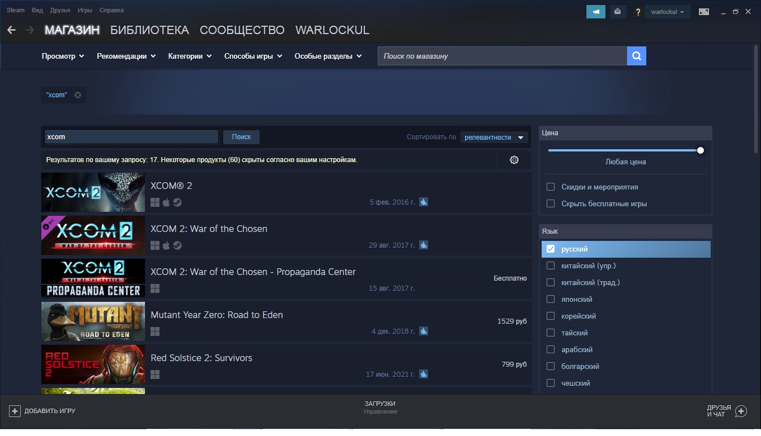Open the "ЗАГРУЗКИ" downloads manager
Image resolution: width=761 pixels, height=436 pixels.
[x=380, y=404]
